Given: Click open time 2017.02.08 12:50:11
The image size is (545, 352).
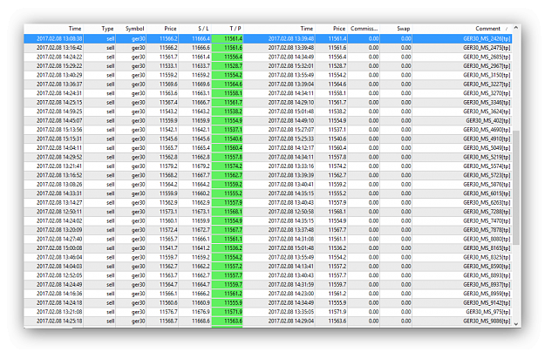Looking at the screenshot, I should (x=59, y=212).
